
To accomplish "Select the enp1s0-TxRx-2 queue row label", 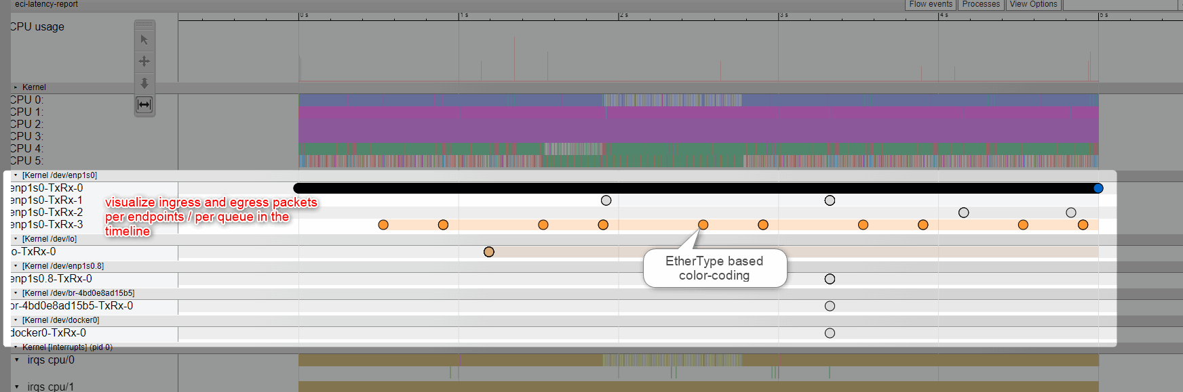I will click(47, 213).
